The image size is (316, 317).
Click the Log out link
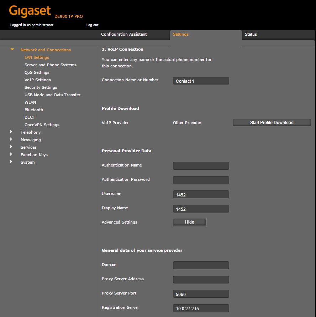click(x=92, y=25)
